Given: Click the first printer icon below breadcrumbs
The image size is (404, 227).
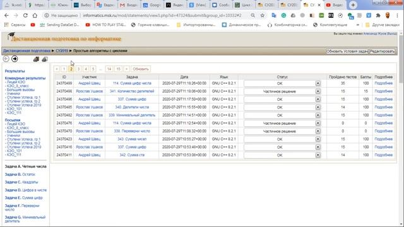Looking at the screenshot, I should pos(36,59).
